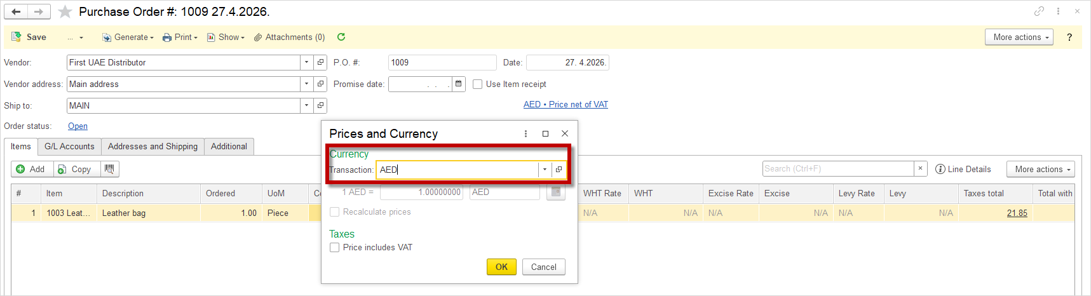
Task: Click the back navigation arrow
Action: pos(16,11)
